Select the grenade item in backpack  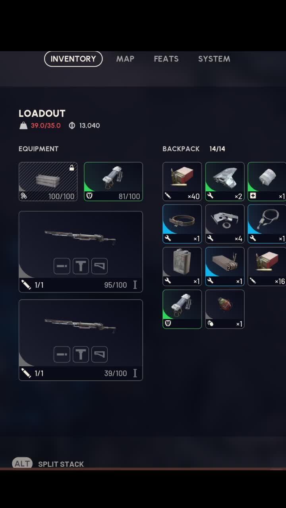(225, 309)
